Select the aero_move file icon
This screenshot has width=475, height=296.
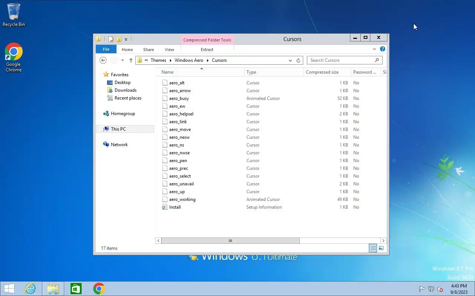[165, 129]
